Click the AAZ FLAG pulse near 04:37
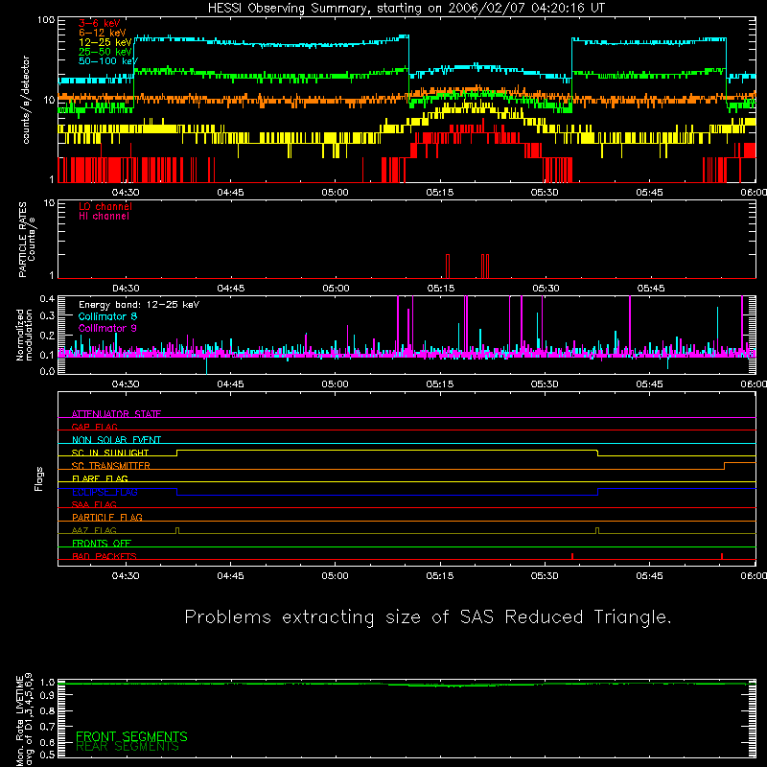The width and height of the screenshot is (767, 767). click(177, 531)
